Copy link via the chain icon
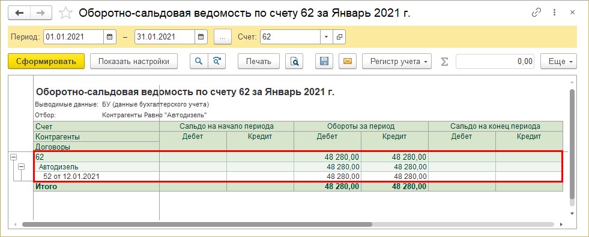The image size is (589, 237). point(536,13)
